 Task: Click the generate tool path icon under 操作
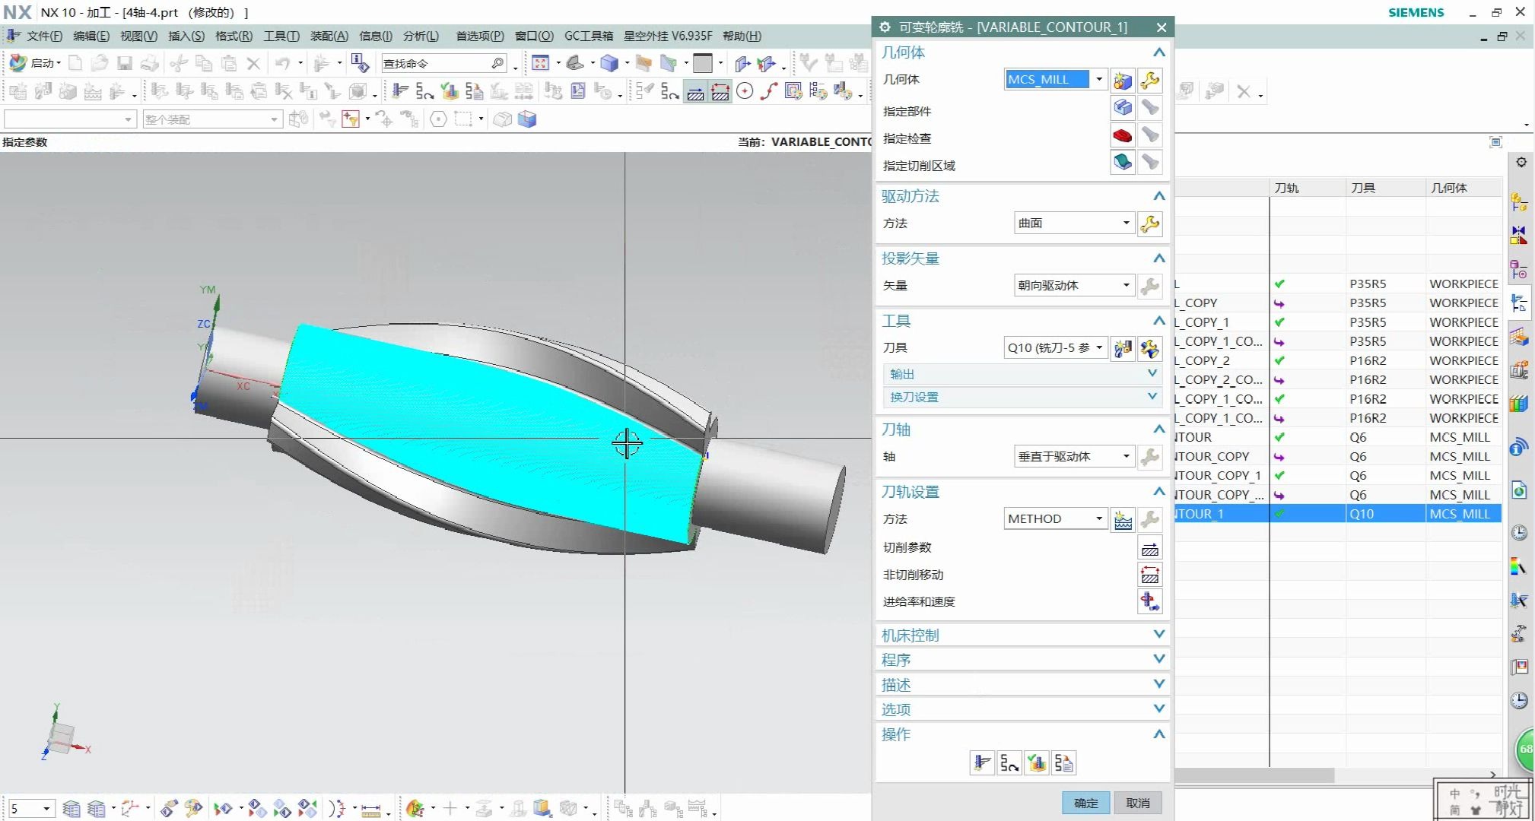tap(982, 762)
